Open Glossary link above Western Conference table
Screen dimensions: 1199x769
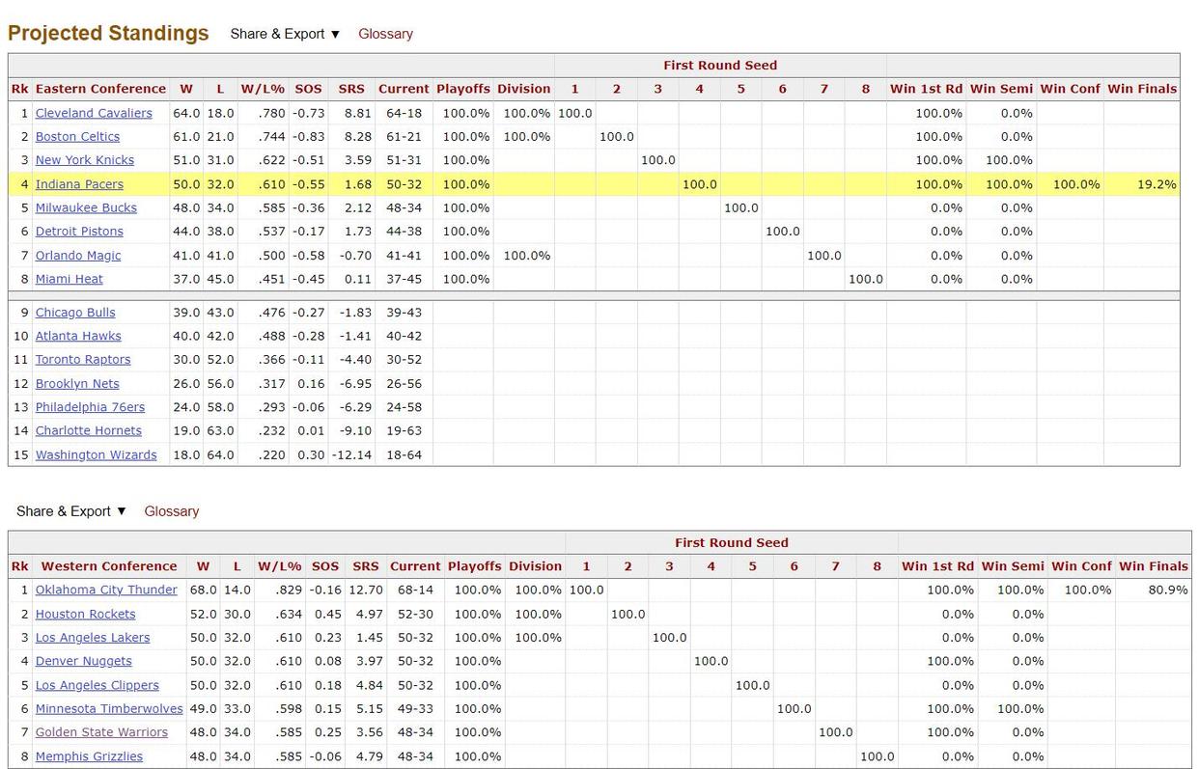click(x=172, y=511)
